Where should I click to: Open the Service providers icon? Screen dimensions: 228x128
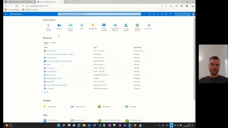click(126, 27)
